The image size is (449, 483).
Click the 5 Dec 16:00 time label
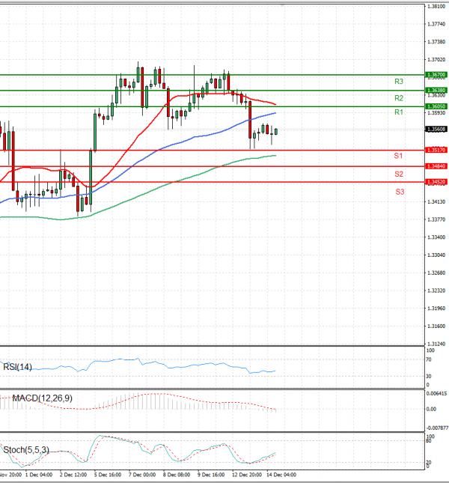pyautogui.click(x=109, y=475)
